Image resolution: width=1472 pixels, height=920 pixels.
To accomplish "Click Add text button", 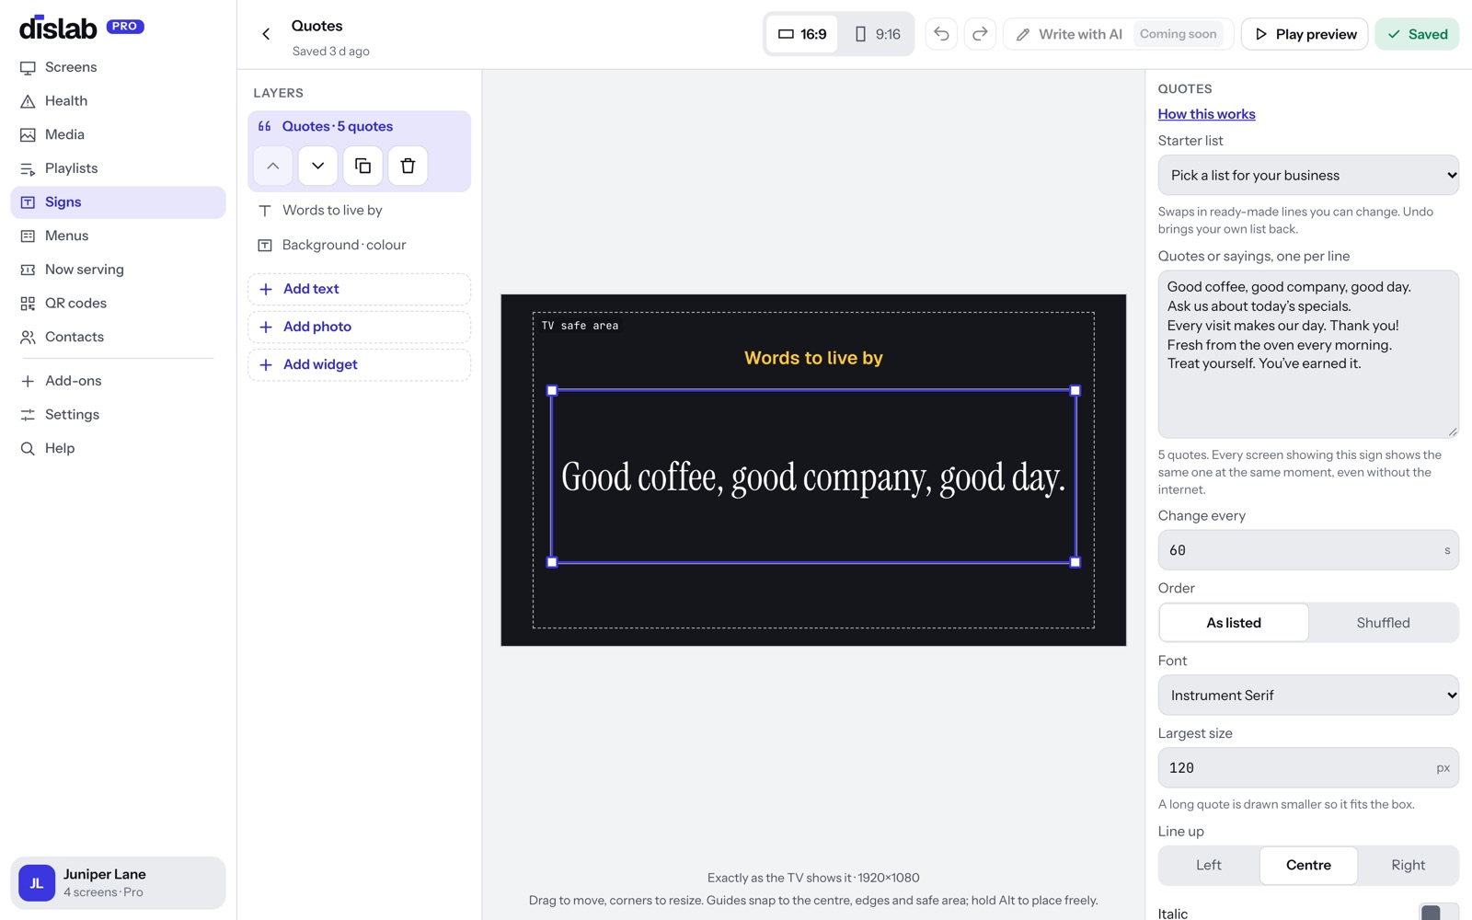I will (359, 289).
